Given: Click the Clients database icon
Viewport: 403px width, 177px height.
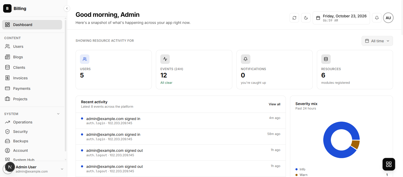Looking at the screenshot, I should tap(8, 67).
